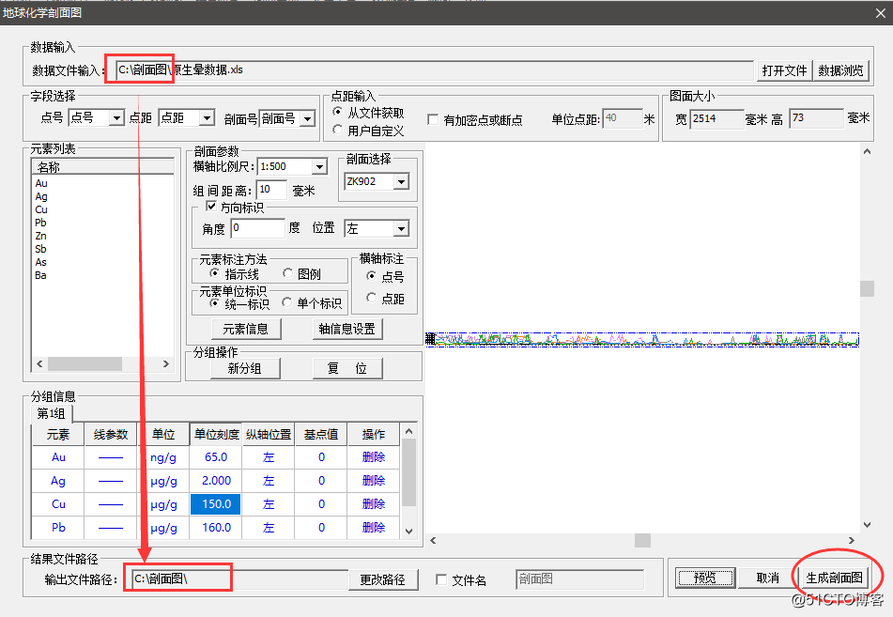Image resolution: width=893 pixels, height=617 pixels.
Task: Select 点号 horizontal axis label
Action: coord(371,276)
